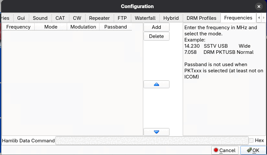Screen dimensions: 267x155
Task: Toggle the Hex checkbox
Action: 251,140
